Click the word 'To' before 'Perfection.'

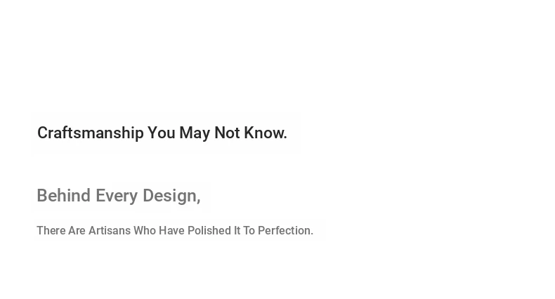(x=249, y=230)
